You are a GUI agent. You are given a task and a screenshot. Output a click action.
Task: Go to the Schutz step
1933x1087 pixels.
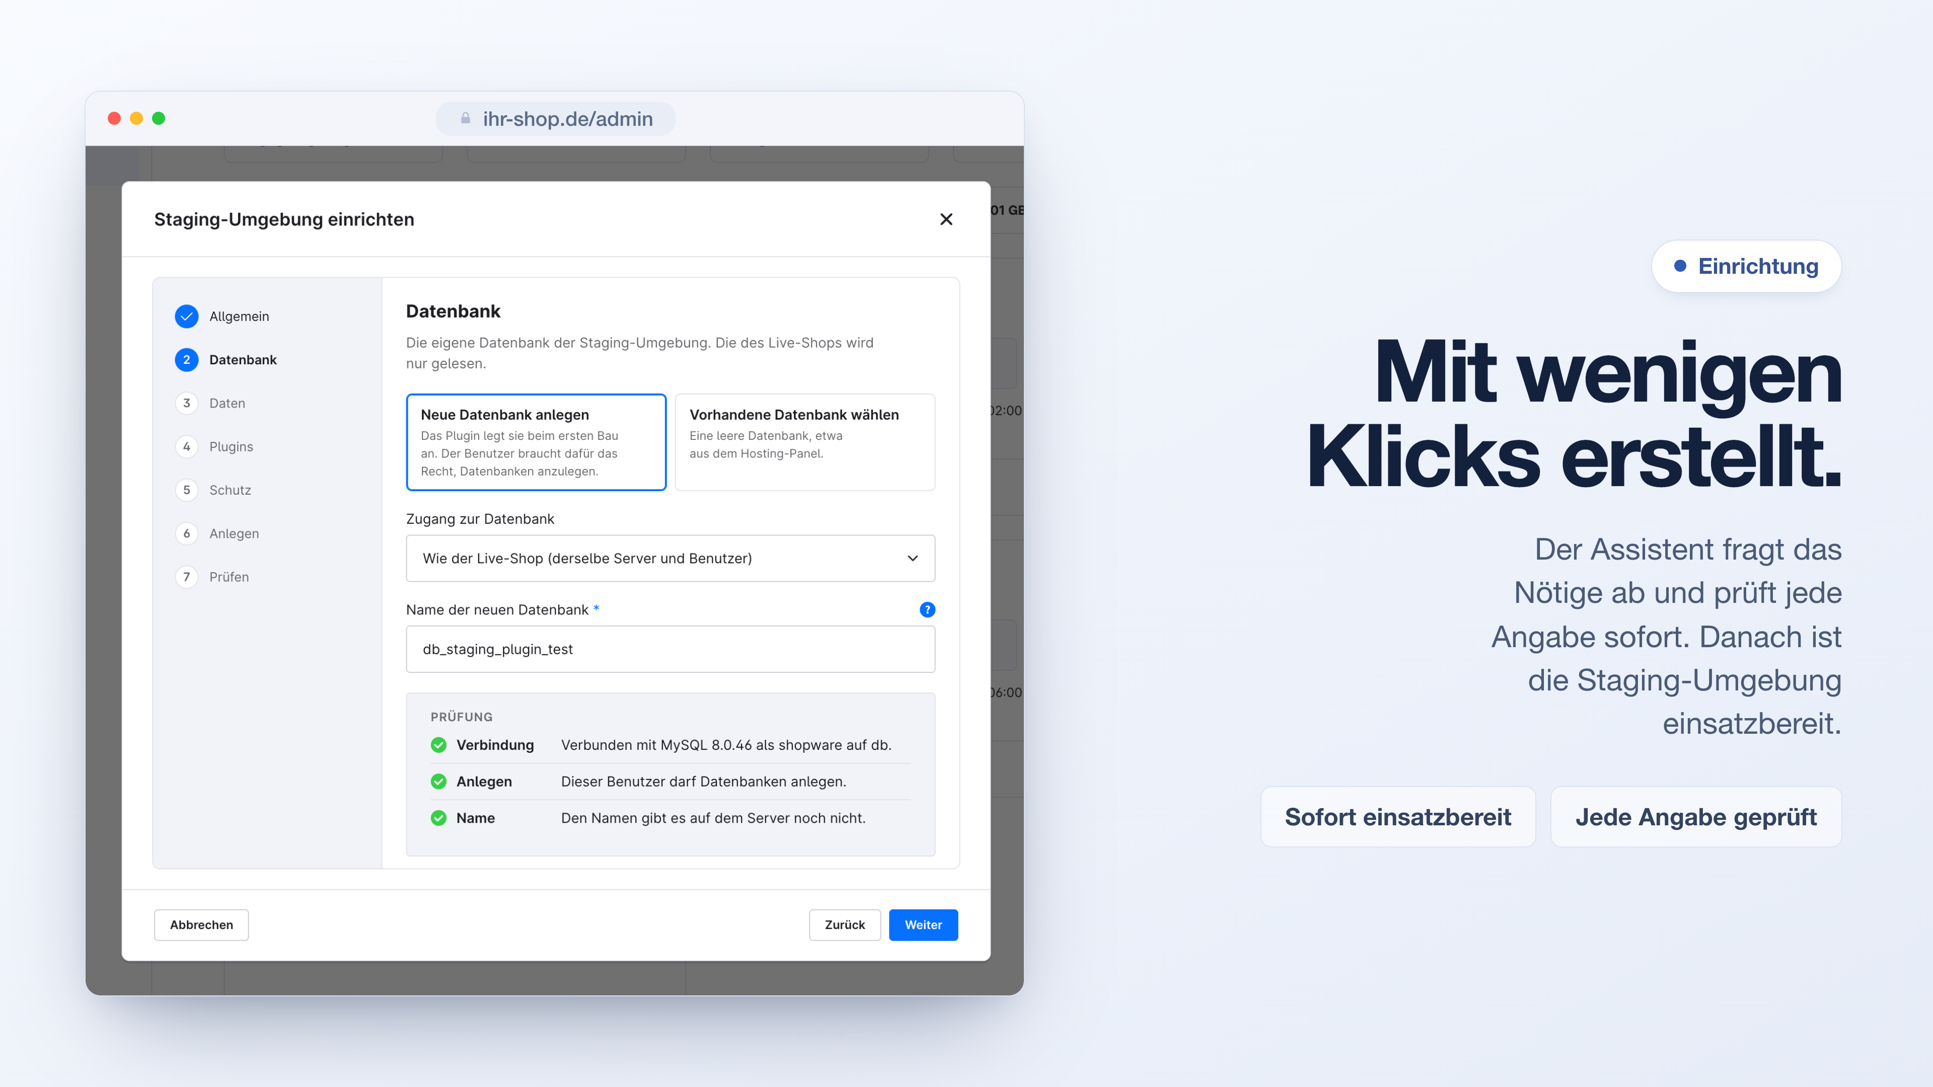pyautogui.click(x=230, y=491)
